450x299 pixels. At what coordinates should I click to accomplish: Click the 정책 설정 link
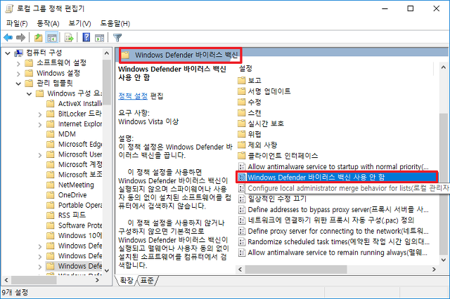coord(133,96)
